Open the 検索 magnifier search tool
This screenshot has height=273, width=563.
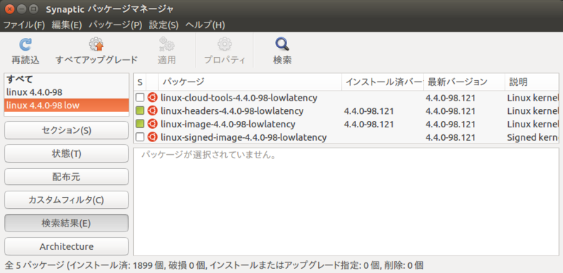coord(282,44)
